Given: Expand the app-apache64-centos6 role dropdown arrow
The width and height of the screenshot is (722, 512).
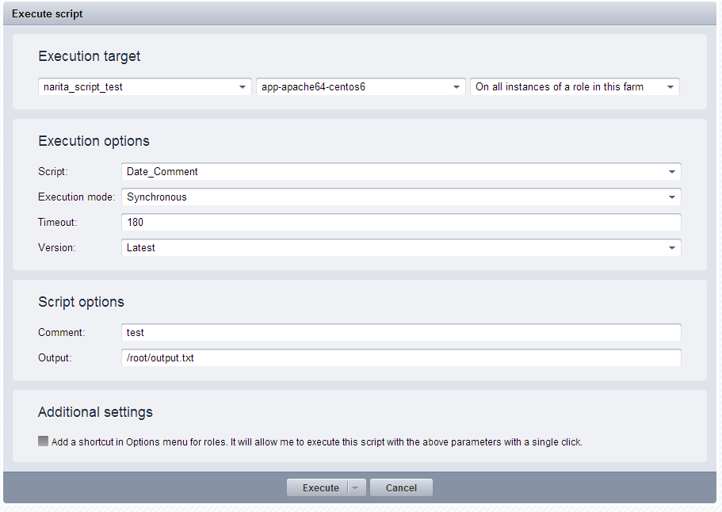Looking at the screenshot, I should pos(457,87).
